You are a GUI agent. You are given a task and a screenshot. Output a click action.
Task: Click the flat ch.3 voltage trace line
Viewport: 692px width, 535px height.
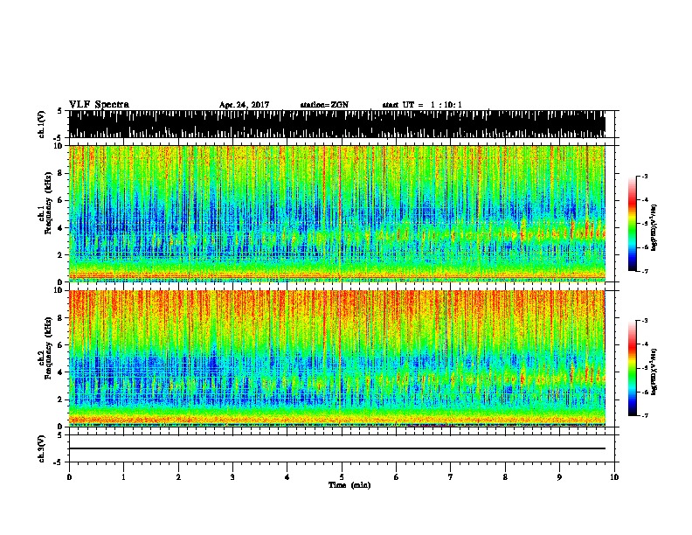tap(337, 448)
